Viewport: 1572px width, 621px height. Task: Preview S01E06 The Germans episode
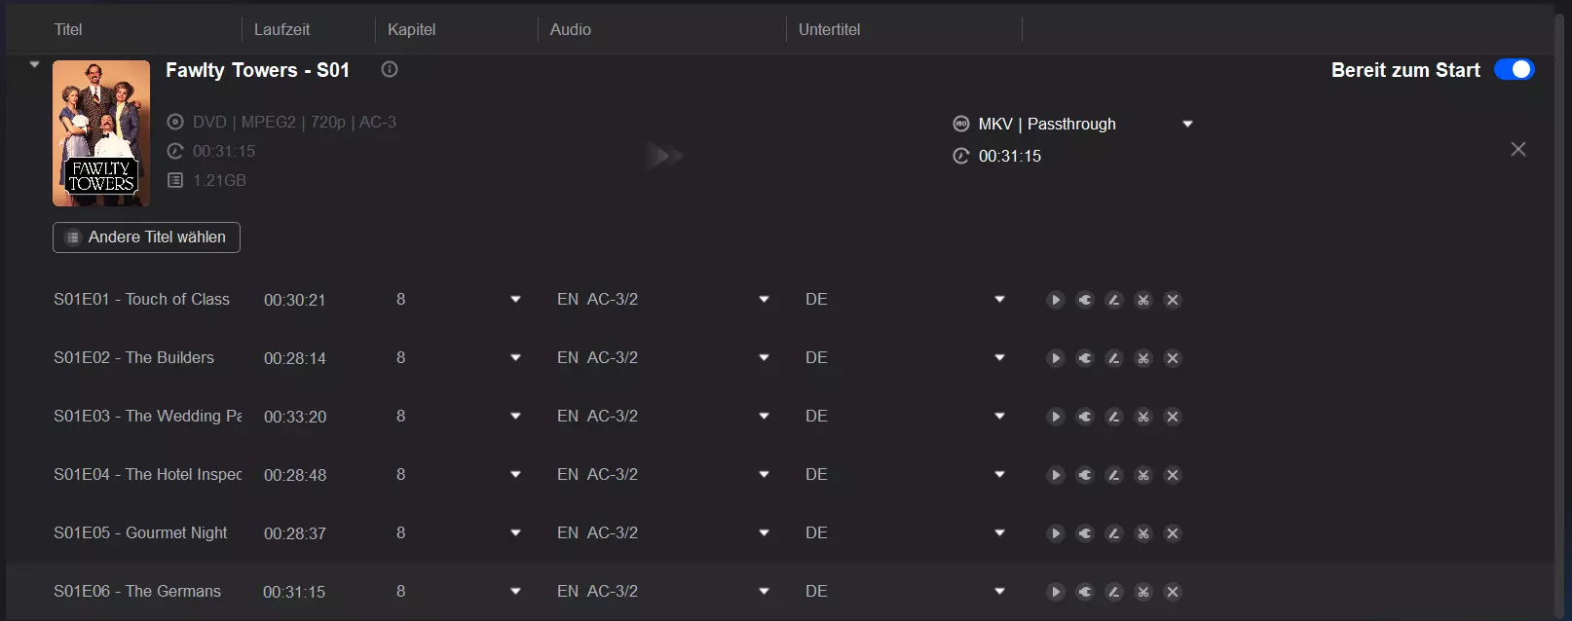1055,592
